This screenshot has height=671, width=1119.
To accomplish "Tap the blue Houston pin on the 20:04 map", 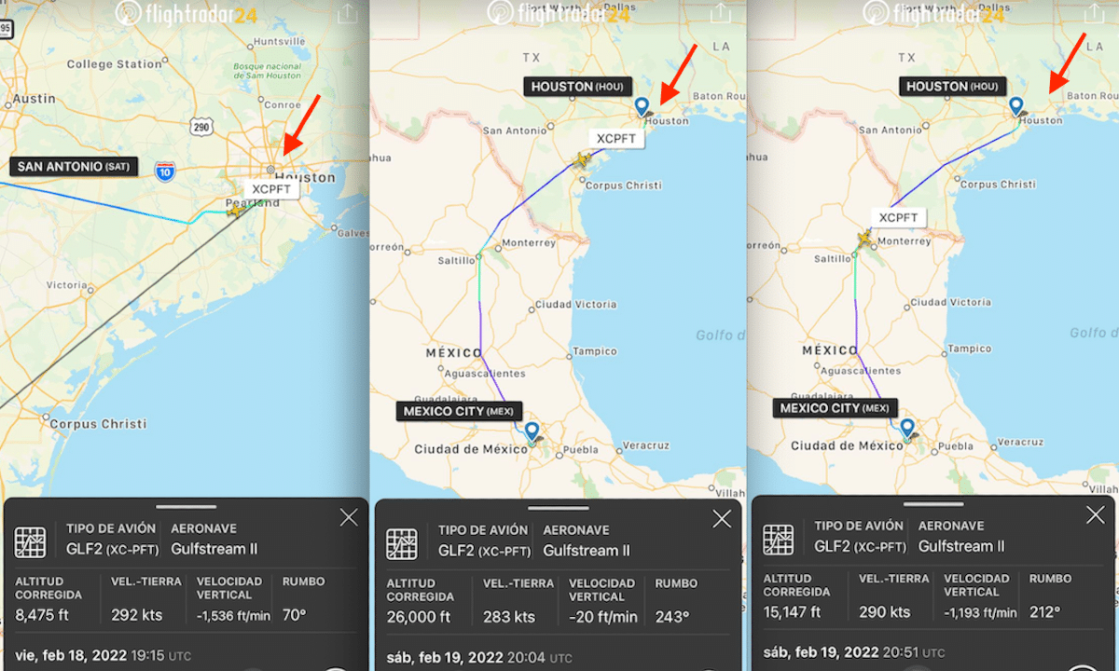I will tap(641, 106).
